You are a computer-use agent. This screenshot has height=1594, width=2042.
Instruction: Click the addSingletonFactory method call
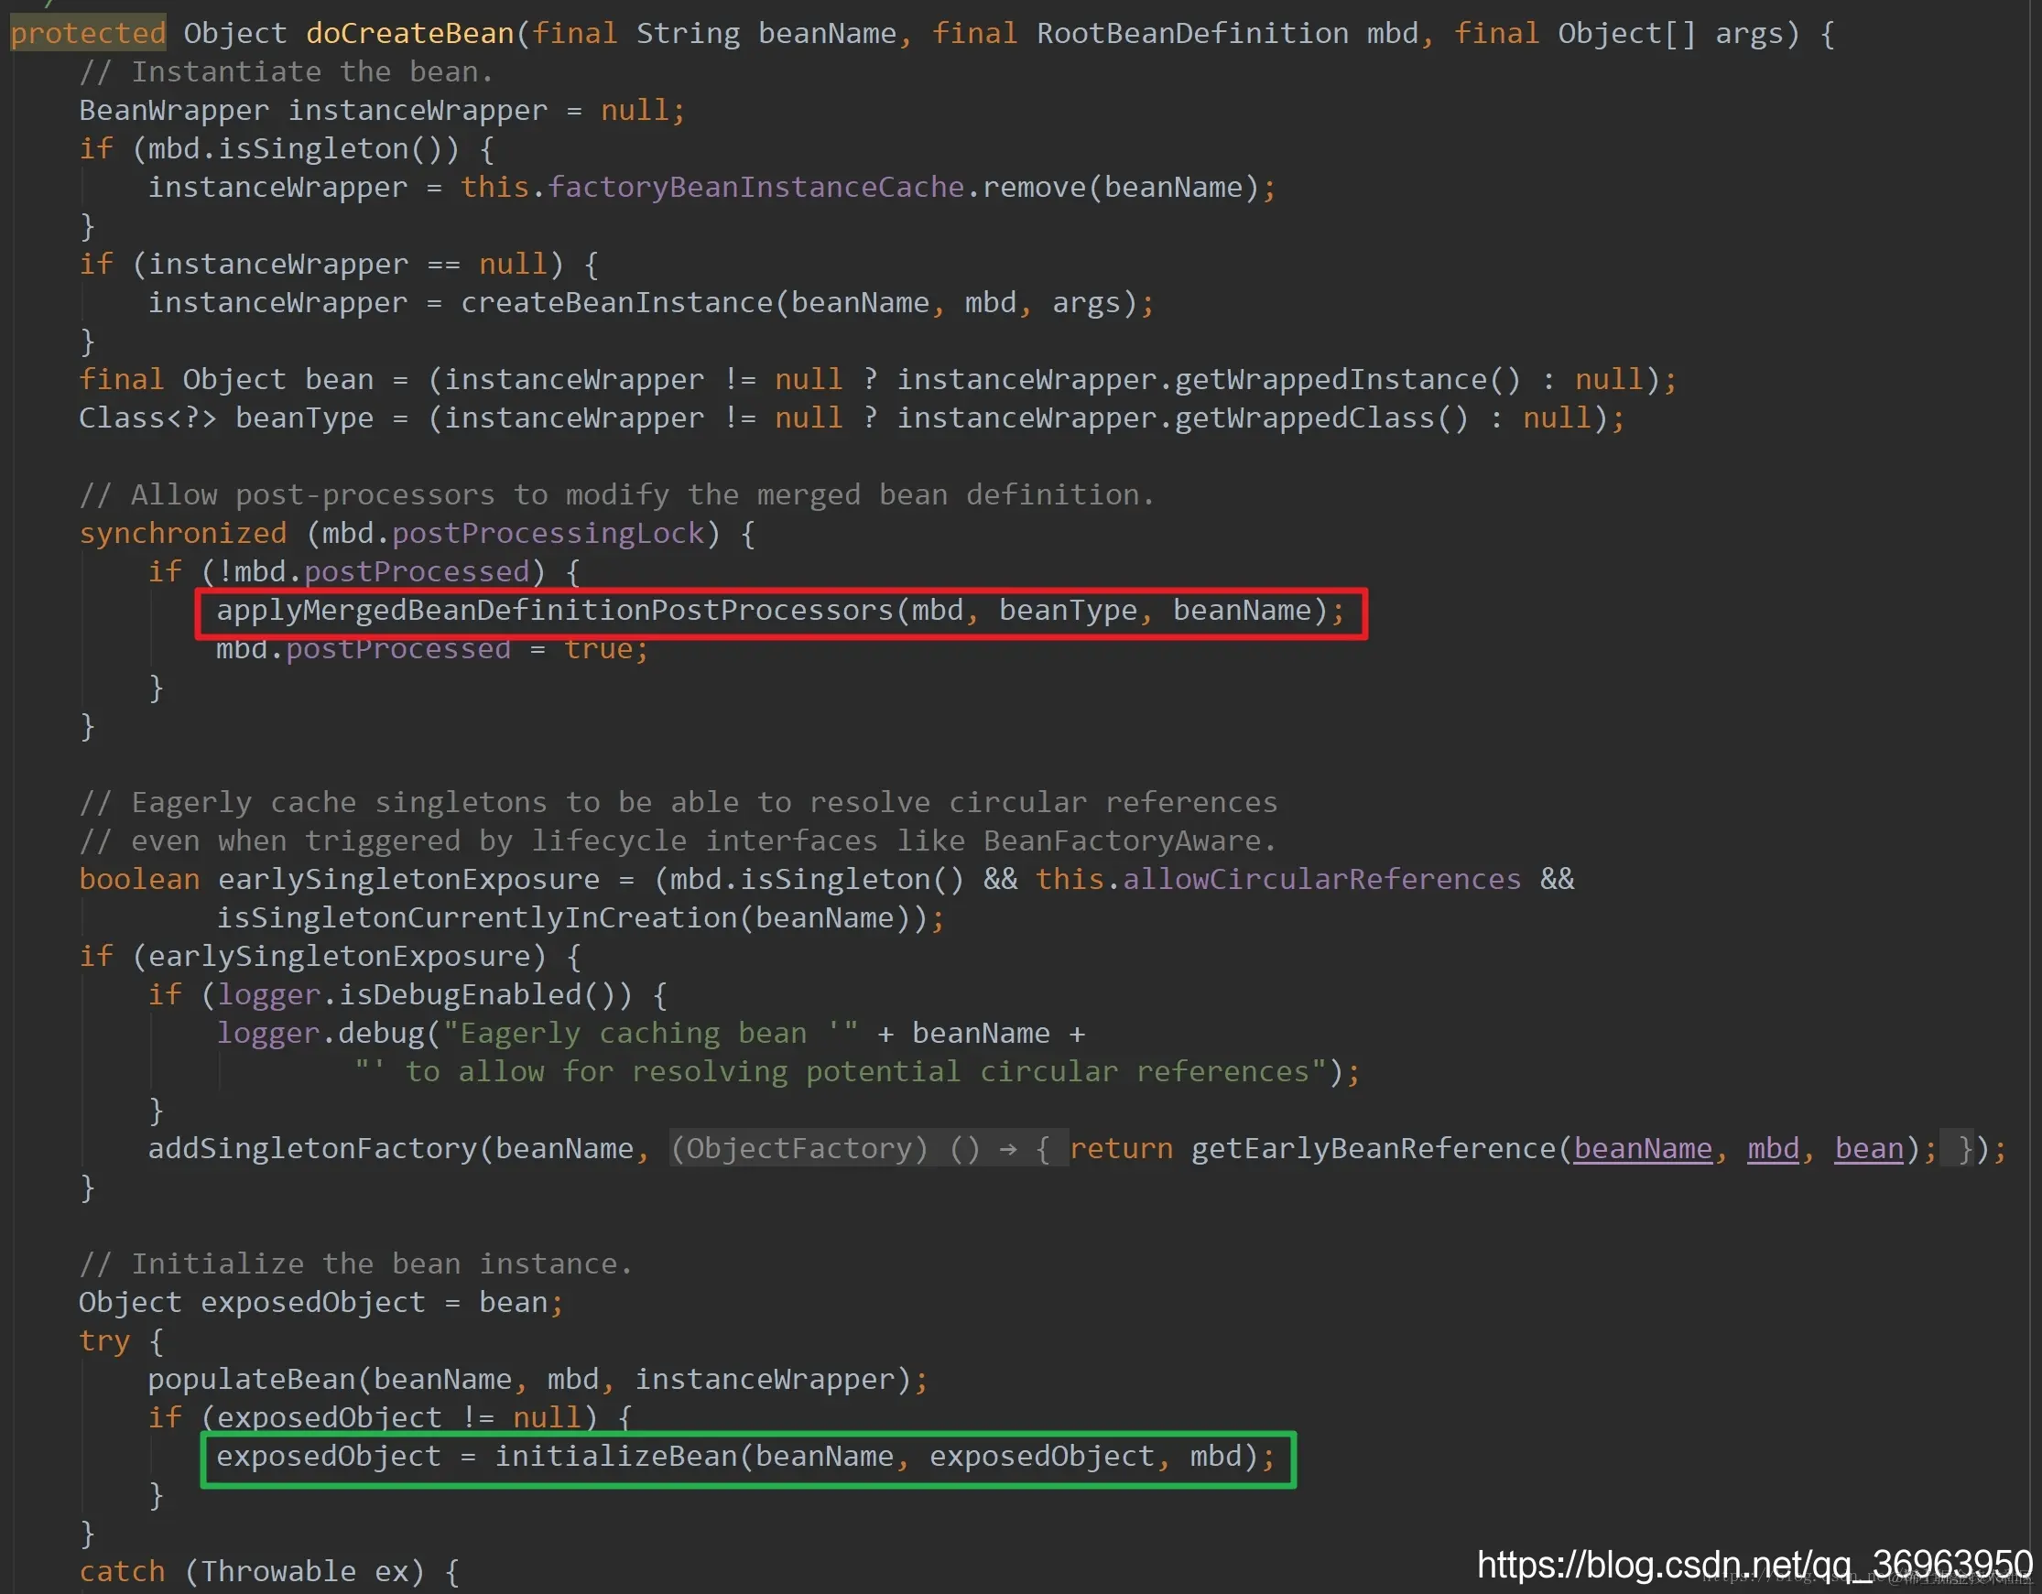pyautogui.click(x=313, y=1148)
